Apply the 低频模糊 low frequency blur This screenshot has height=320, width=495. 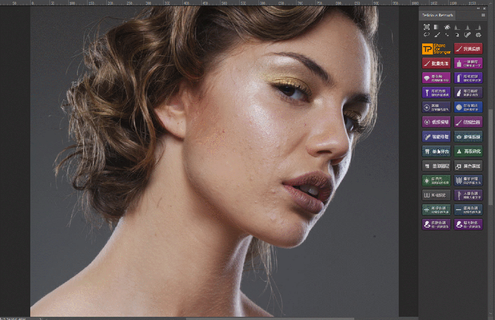(436, 122)
